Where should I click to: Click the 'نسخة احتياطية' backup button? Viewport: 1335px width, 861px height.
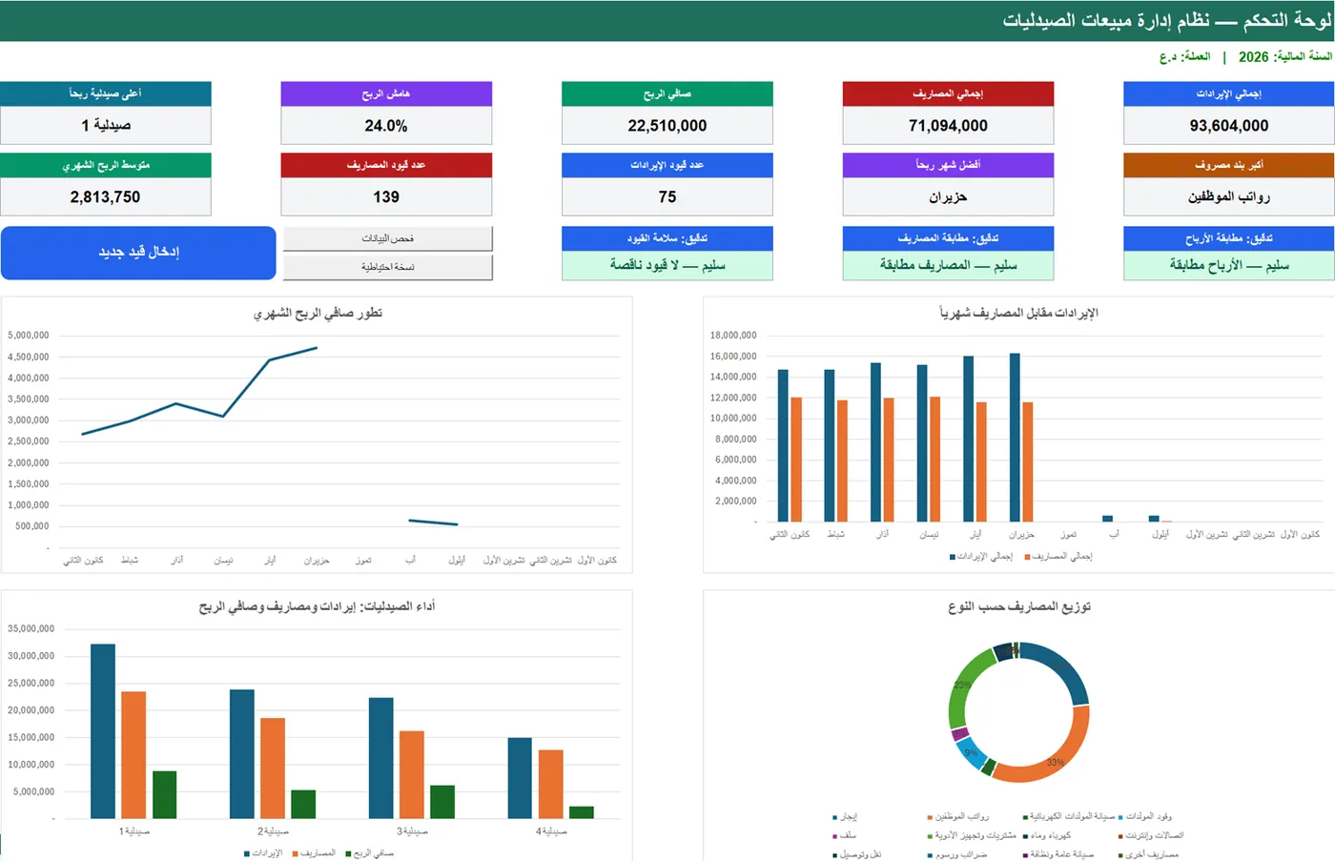click(x=388, y=267)
